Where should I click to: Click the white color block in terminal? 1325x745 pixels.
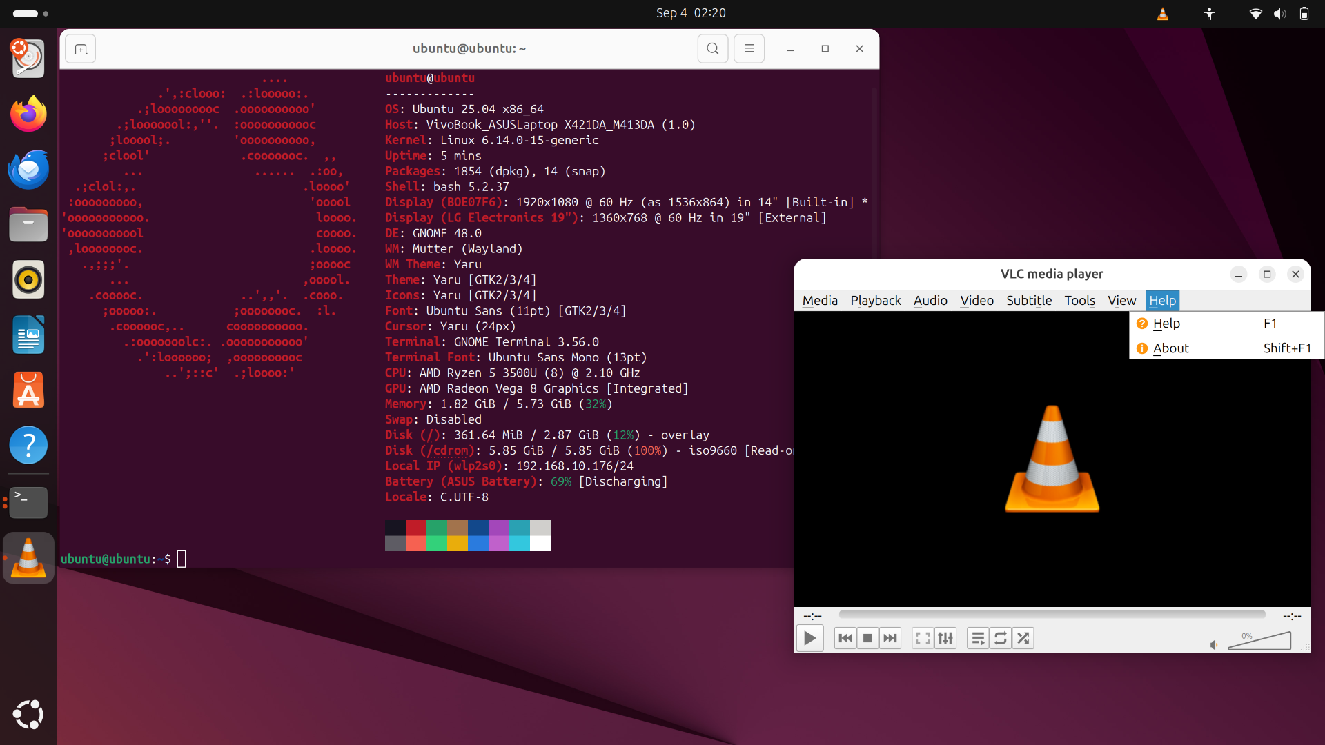click(x=540, y=544)
